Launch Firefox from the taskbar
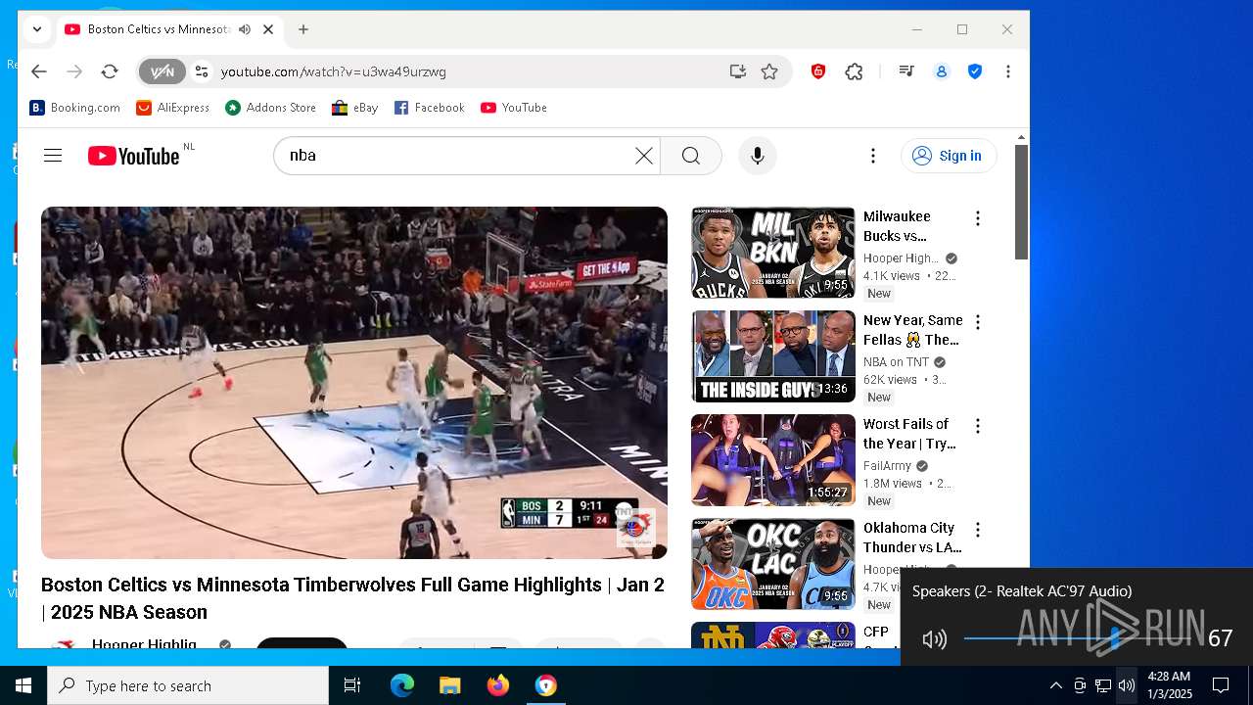 click(x=497, y=685)
